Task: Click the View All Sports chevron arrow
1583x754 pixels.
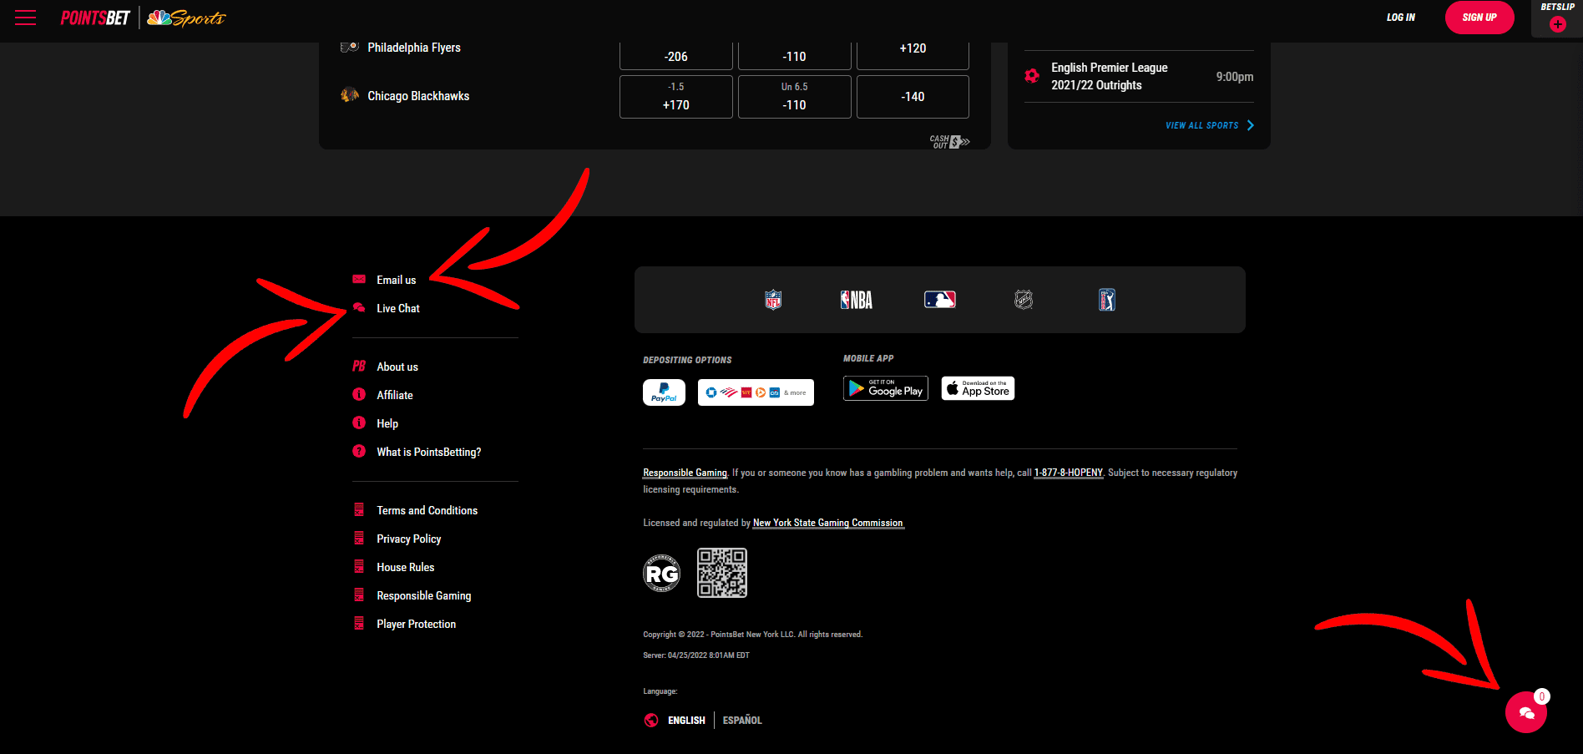Action: [1250, 125]
